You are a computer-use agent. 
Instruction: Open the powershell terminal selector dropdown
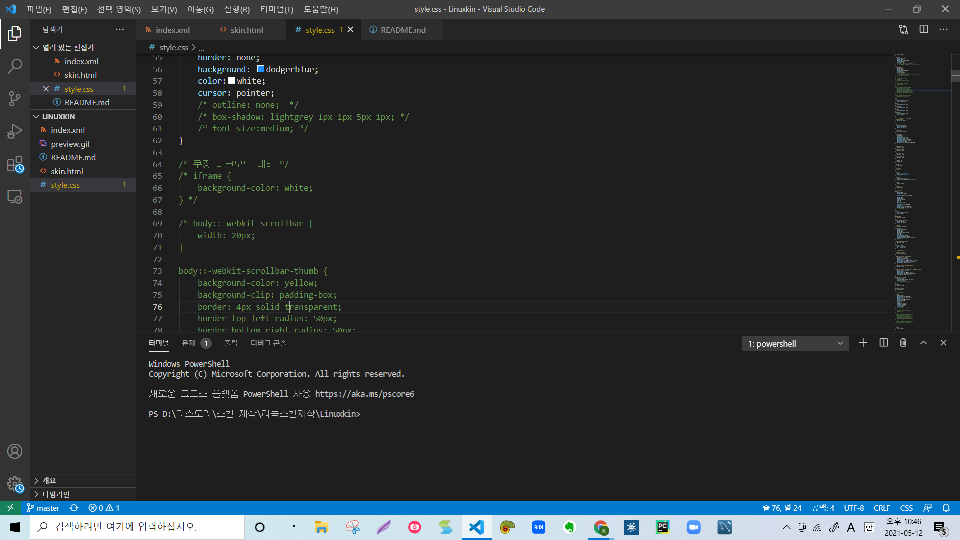(795, 343)
